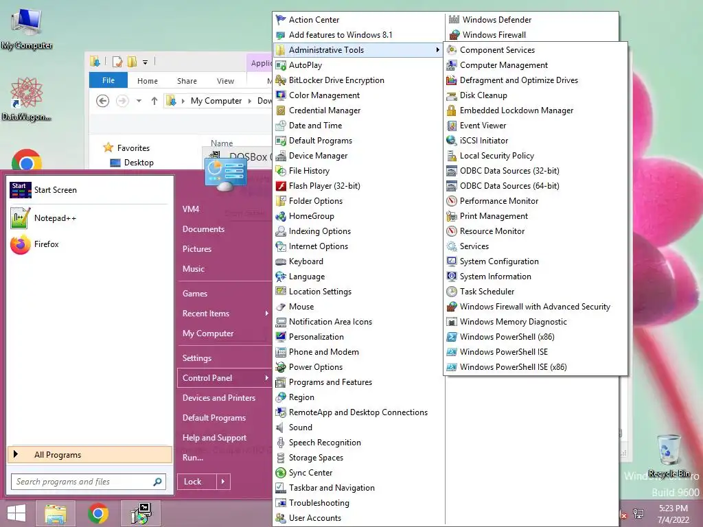
Task: Click the Services gear icon
Action: [x=452, y=246]
